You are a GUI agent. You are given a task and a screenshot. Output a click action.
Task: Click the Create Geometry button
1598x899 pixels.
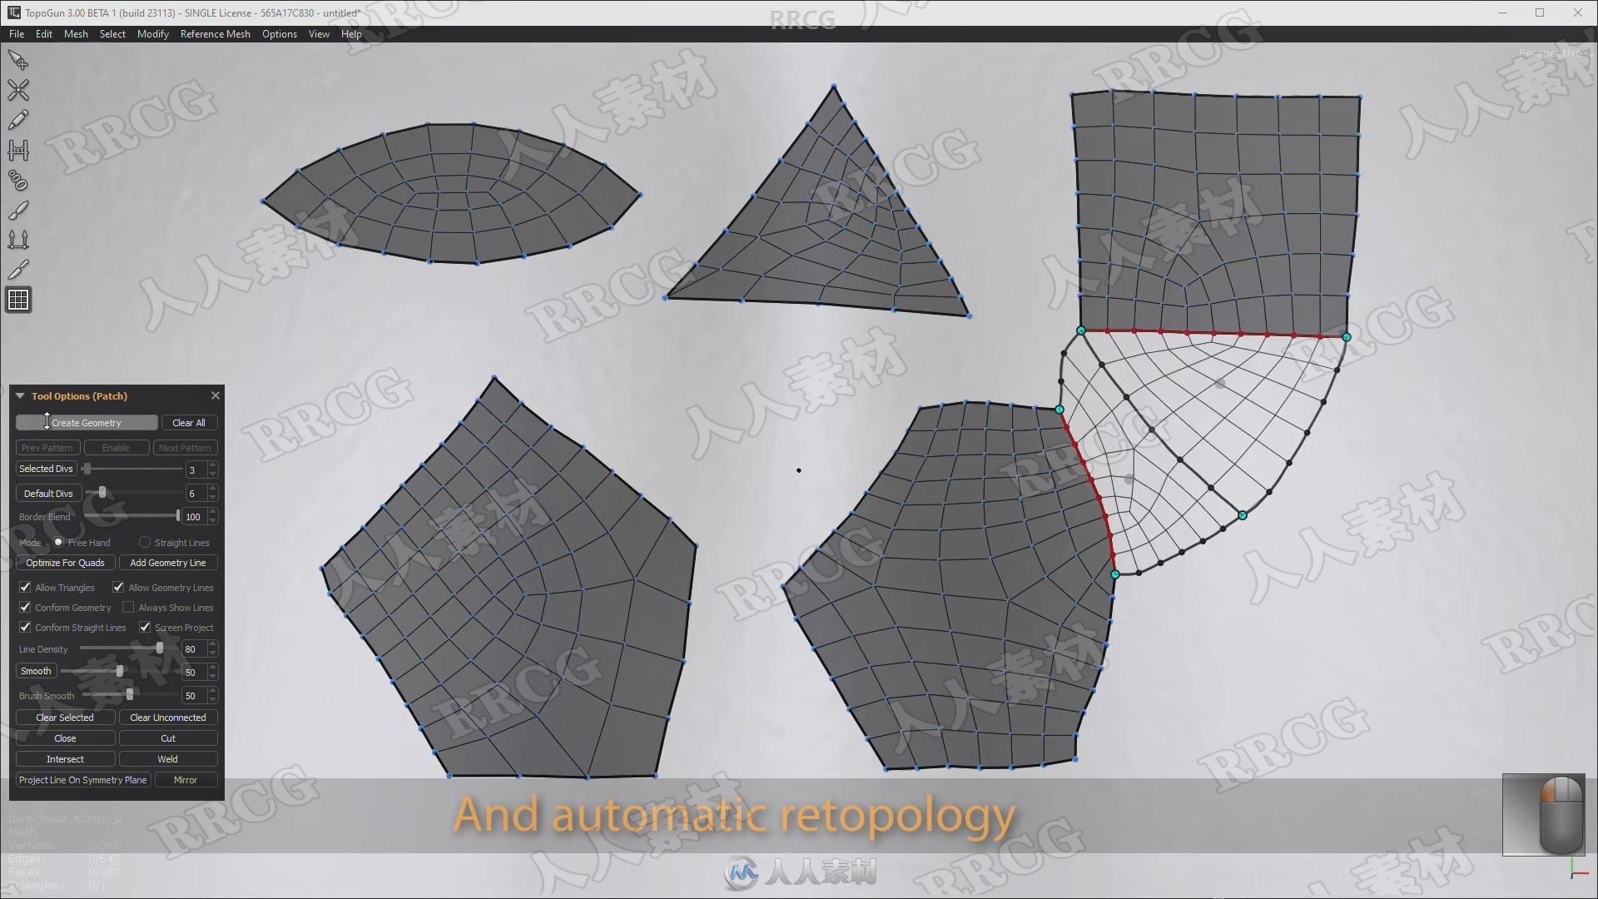(87, 423)
